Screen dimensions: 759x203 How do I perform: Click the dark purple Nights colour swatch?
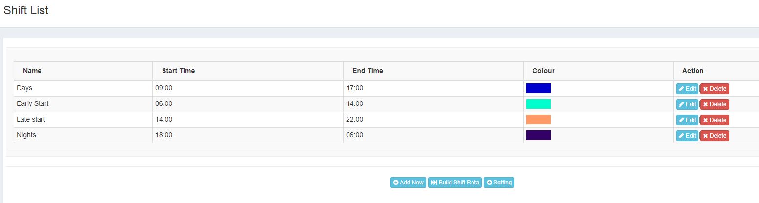(538, 135)
